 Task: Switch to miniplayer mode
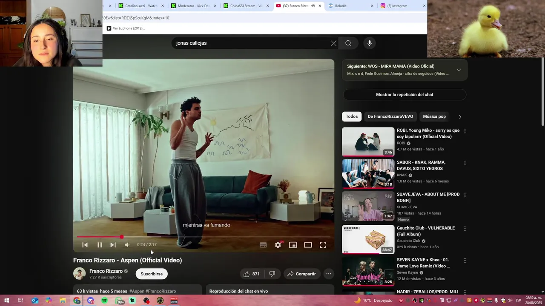293,245
